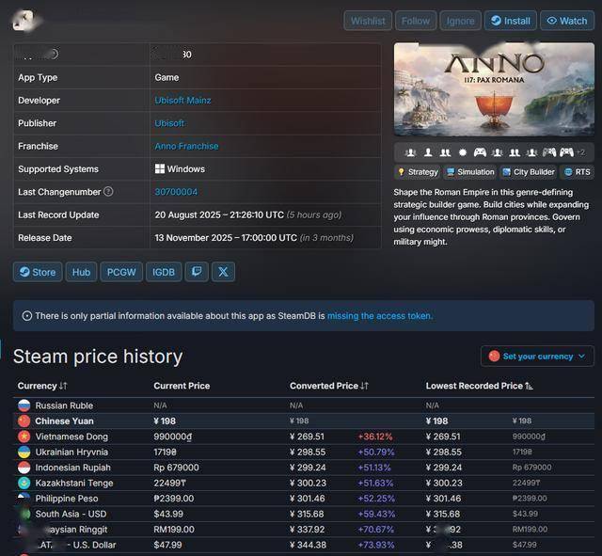Click the Vietnamese Dong flag icon
Image resolution: width=602 pixels, height=556 pixels.
tap(24, 437)
